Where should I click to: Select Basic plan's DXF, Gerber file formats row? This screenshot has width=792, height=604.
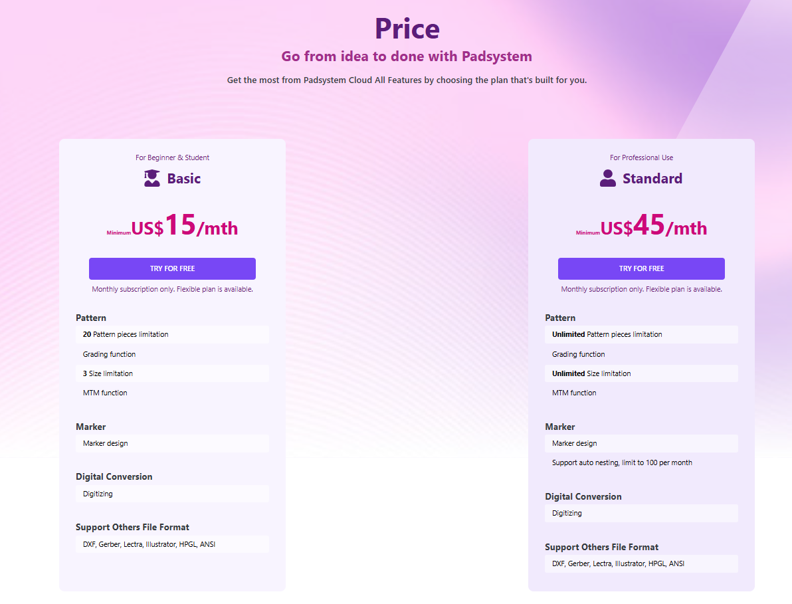click(172, 544)
